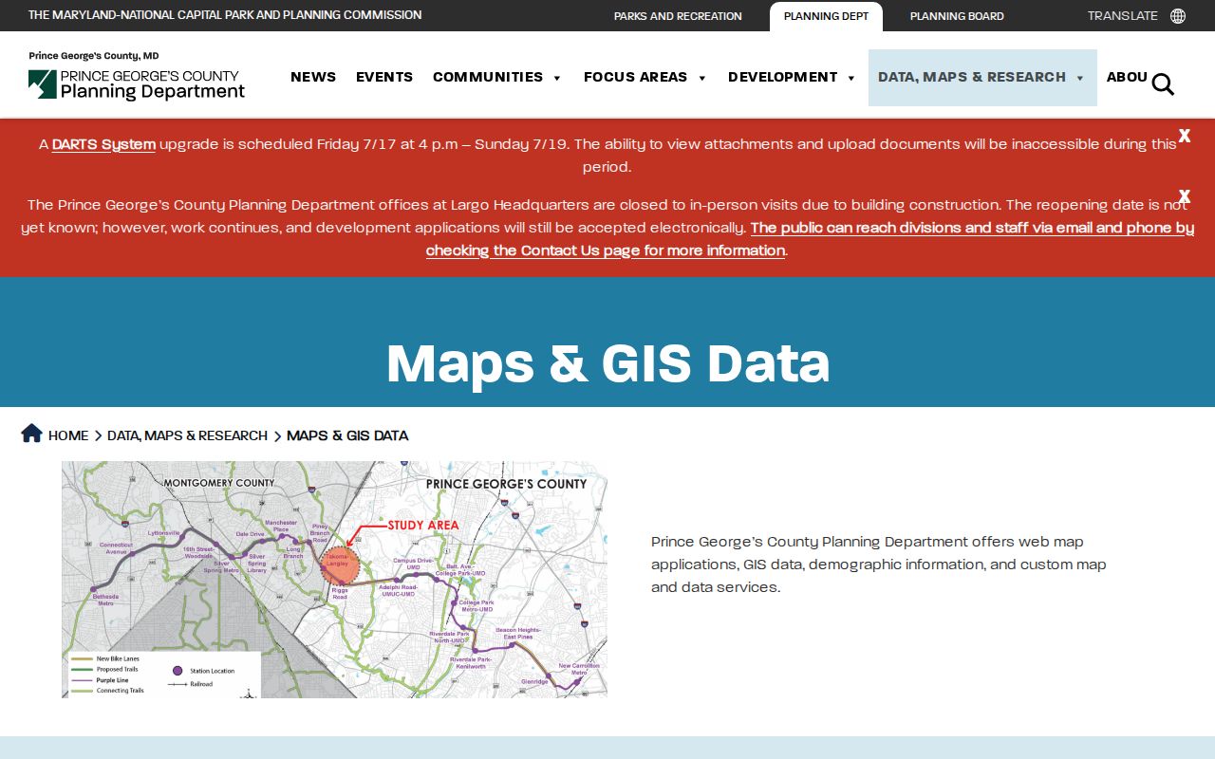Select the Planning Dept tab
The width and height of the screenshot is (1215, 759).
click(826, 16)
